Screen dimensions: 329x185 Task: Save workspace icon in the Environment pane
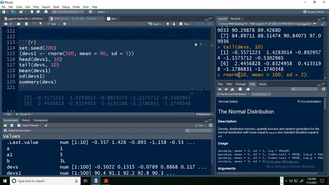[x=12, y=125]
